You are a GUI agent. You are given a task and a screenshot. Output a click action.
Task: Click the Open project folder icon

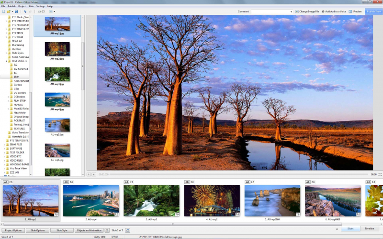[x=9, y=11]
